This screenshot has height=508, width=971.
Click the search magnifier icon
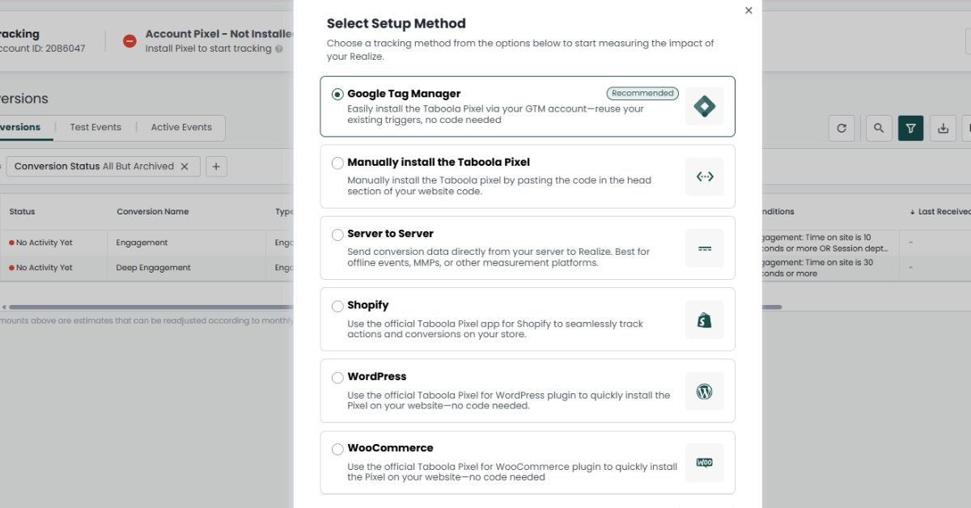[x=879, y=128]
